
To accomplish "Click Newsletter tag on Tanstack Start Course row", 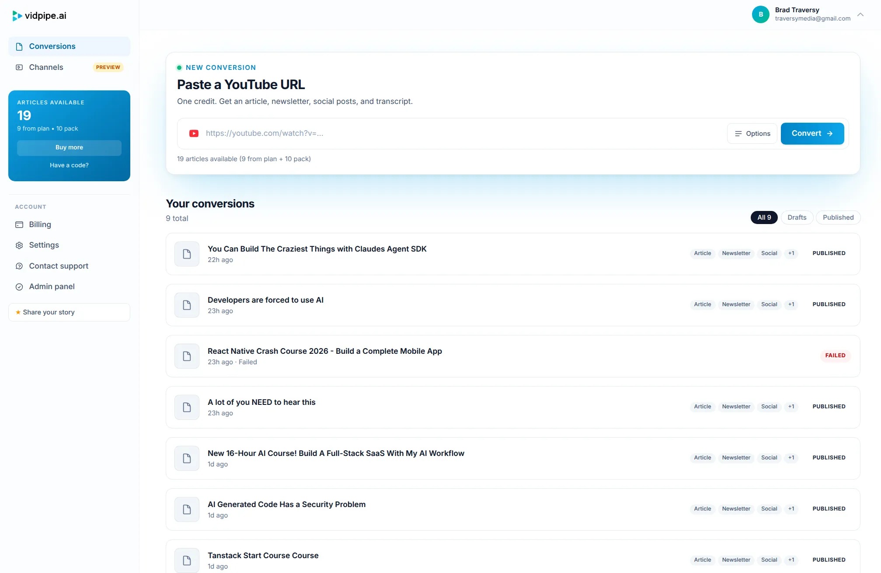I will [736, 560].
